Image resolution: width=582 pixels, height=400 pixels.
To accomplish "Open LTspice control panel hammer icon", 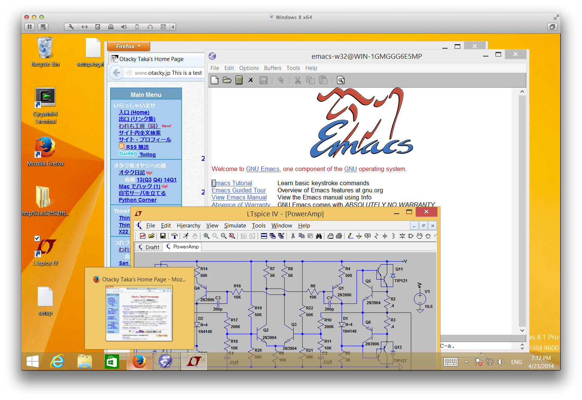I will click(174, 236).
